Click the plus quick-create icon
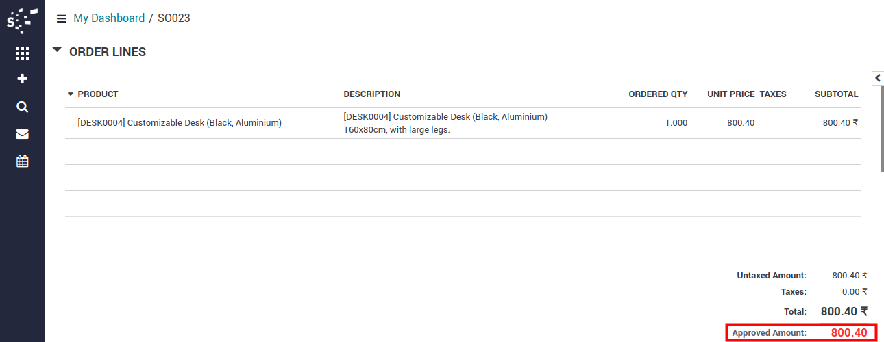Screen dimensions: 884x342 [x=22, y=79]
